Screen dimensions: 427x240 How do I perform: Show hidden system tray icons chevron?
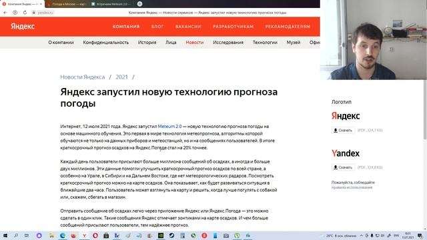(362, 235)
